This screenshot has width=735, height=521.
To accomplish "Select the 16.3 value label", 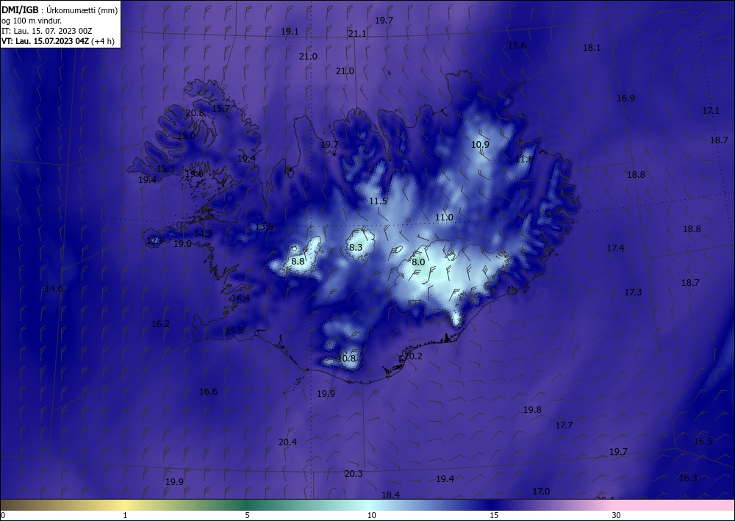I will pos(688,478).
